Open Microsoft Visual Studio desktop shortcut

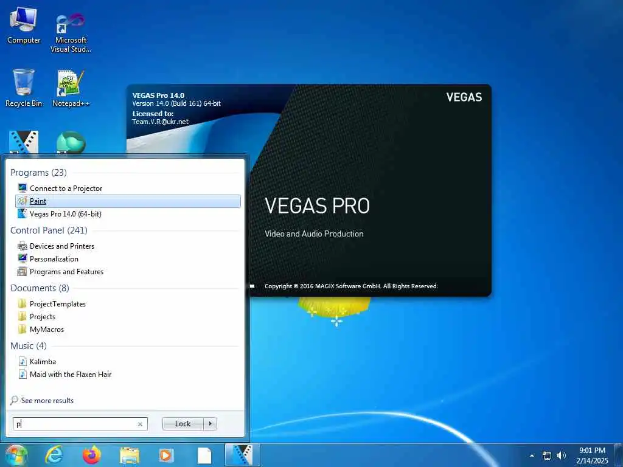pyautogui.click(x=71, y=33)
